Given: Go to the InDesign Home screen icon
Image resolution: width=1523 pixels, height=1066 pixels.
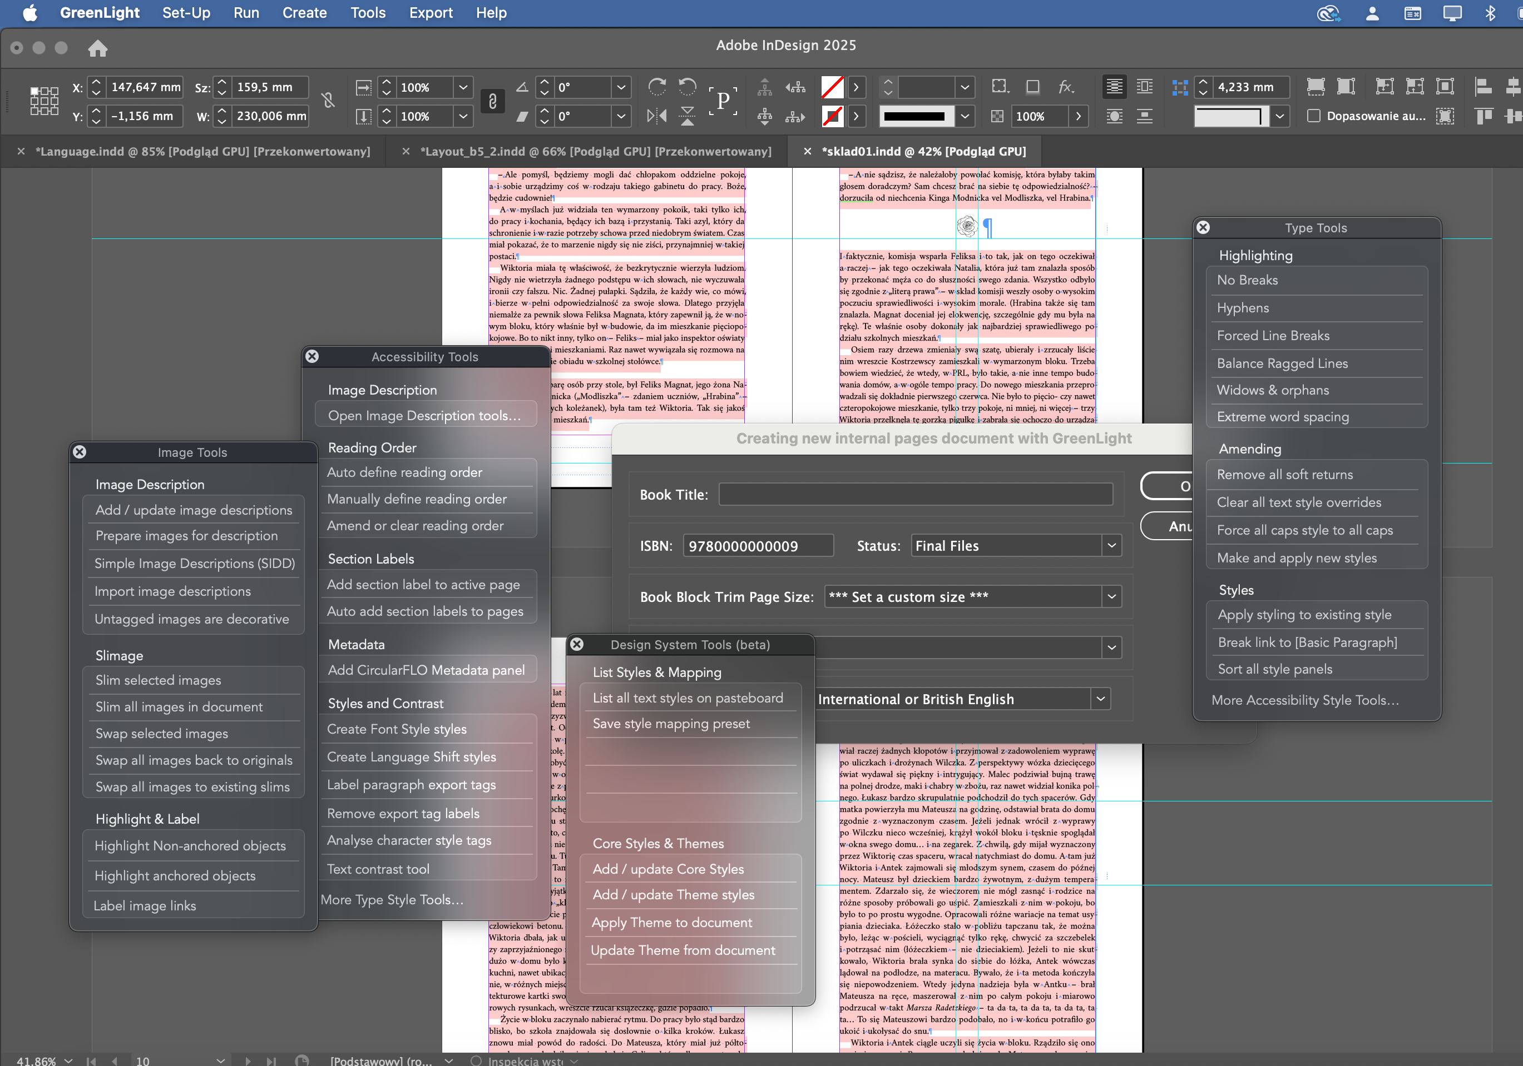Looking at the screenshot, I should point(97,48).
